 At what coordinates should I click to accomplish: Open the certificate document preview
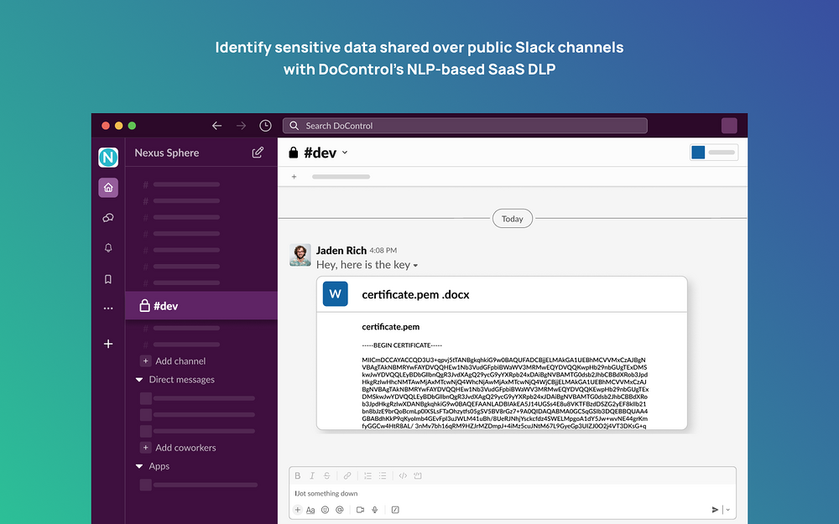click(x=502, y=371)
